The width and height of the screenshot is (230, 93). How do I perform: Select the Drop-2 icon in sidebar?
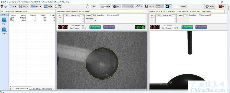[x=4, y=30]
